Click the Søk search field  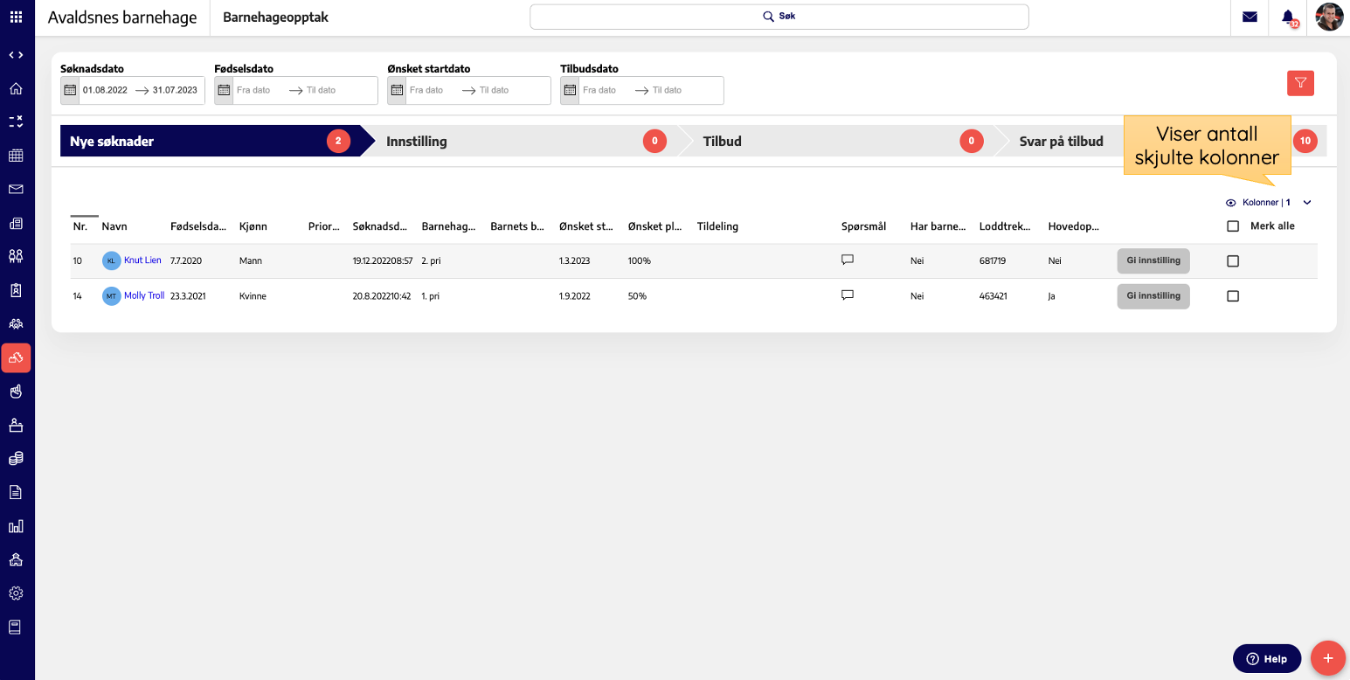pos(779,17)
